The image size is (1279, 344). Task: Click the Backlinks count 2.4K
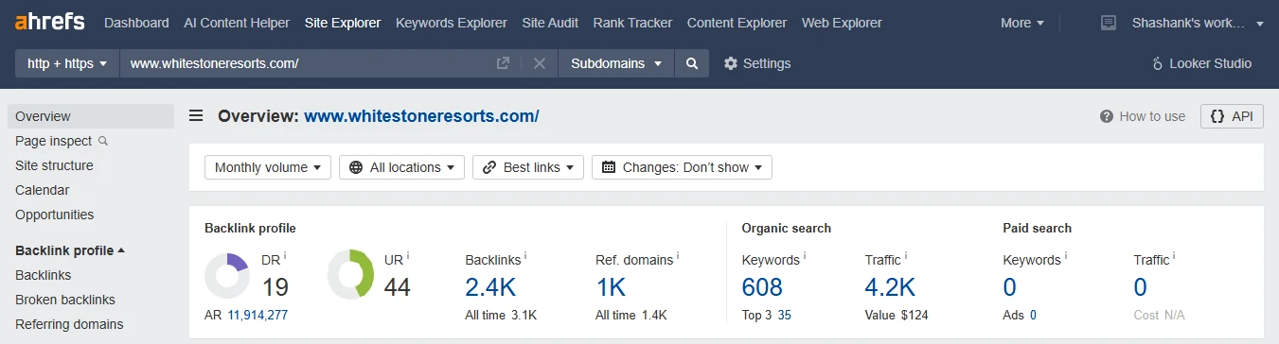(x=491, y=287)
